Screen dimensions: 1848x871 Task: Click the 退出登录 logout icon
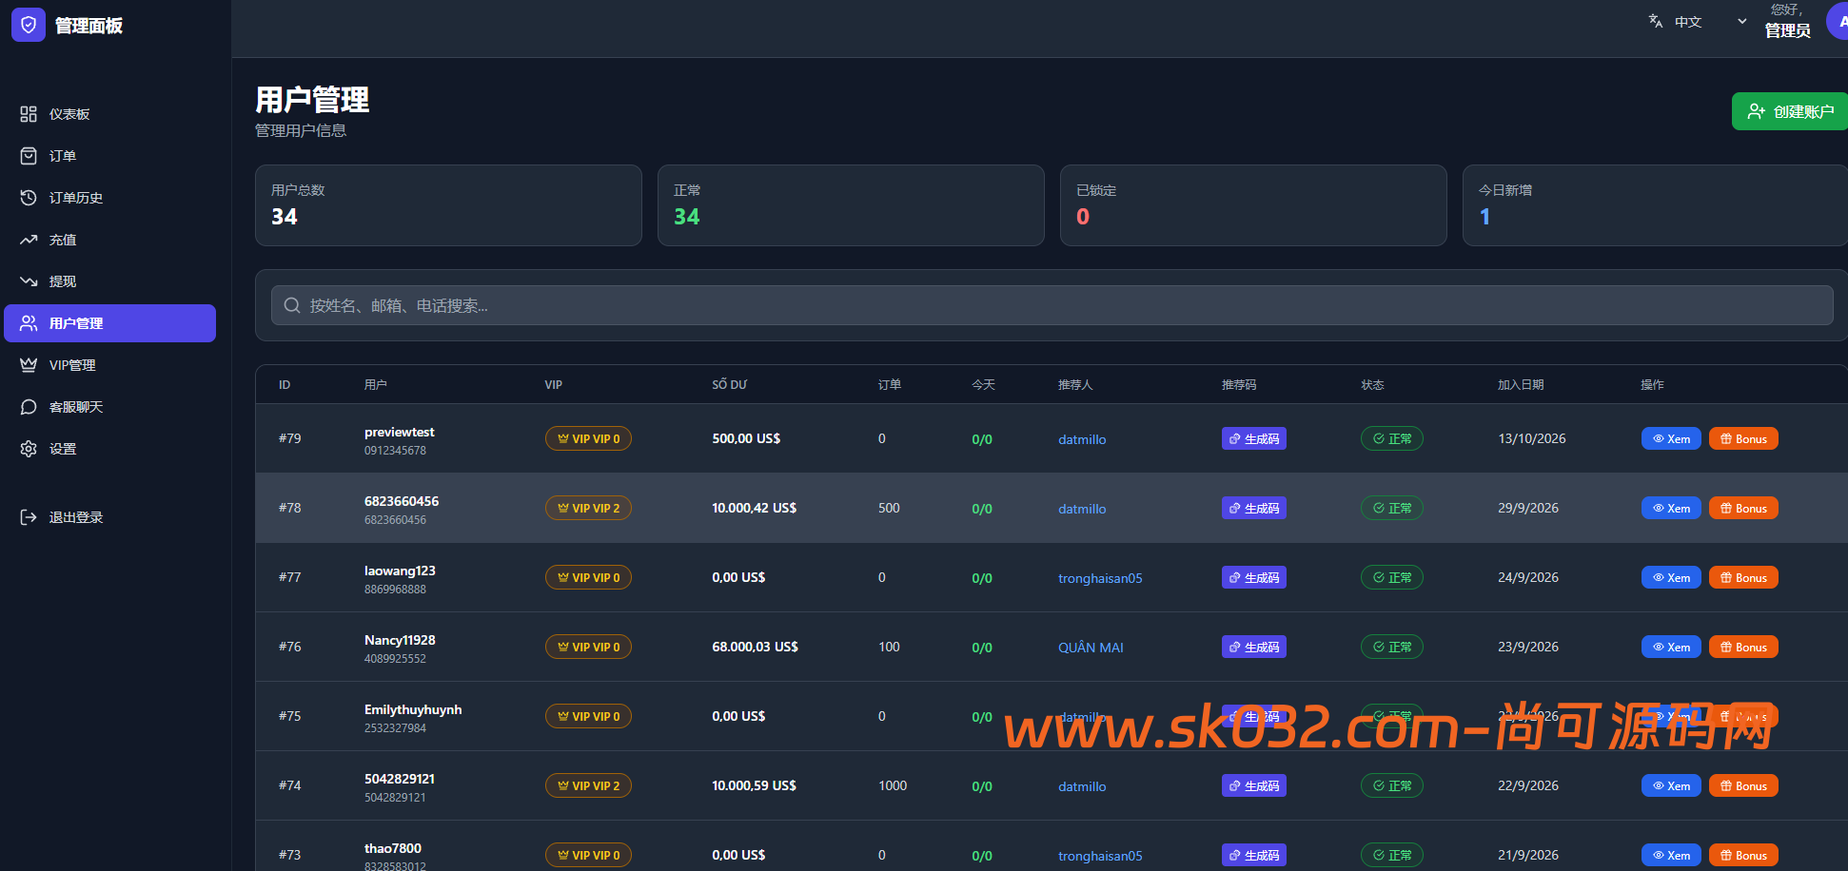(x=29, y=517)
